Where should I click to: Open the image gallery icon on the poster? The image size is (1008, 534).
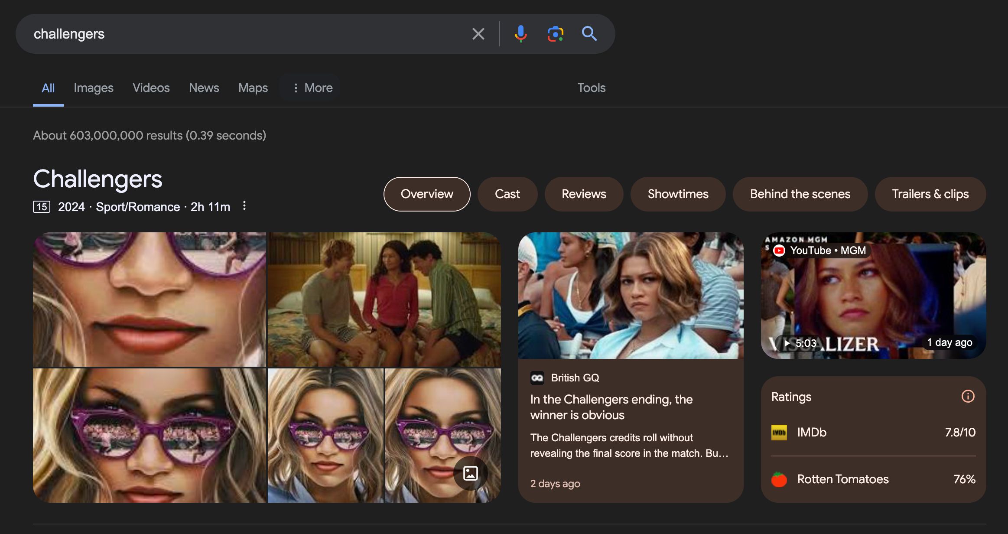coord(470,473)
